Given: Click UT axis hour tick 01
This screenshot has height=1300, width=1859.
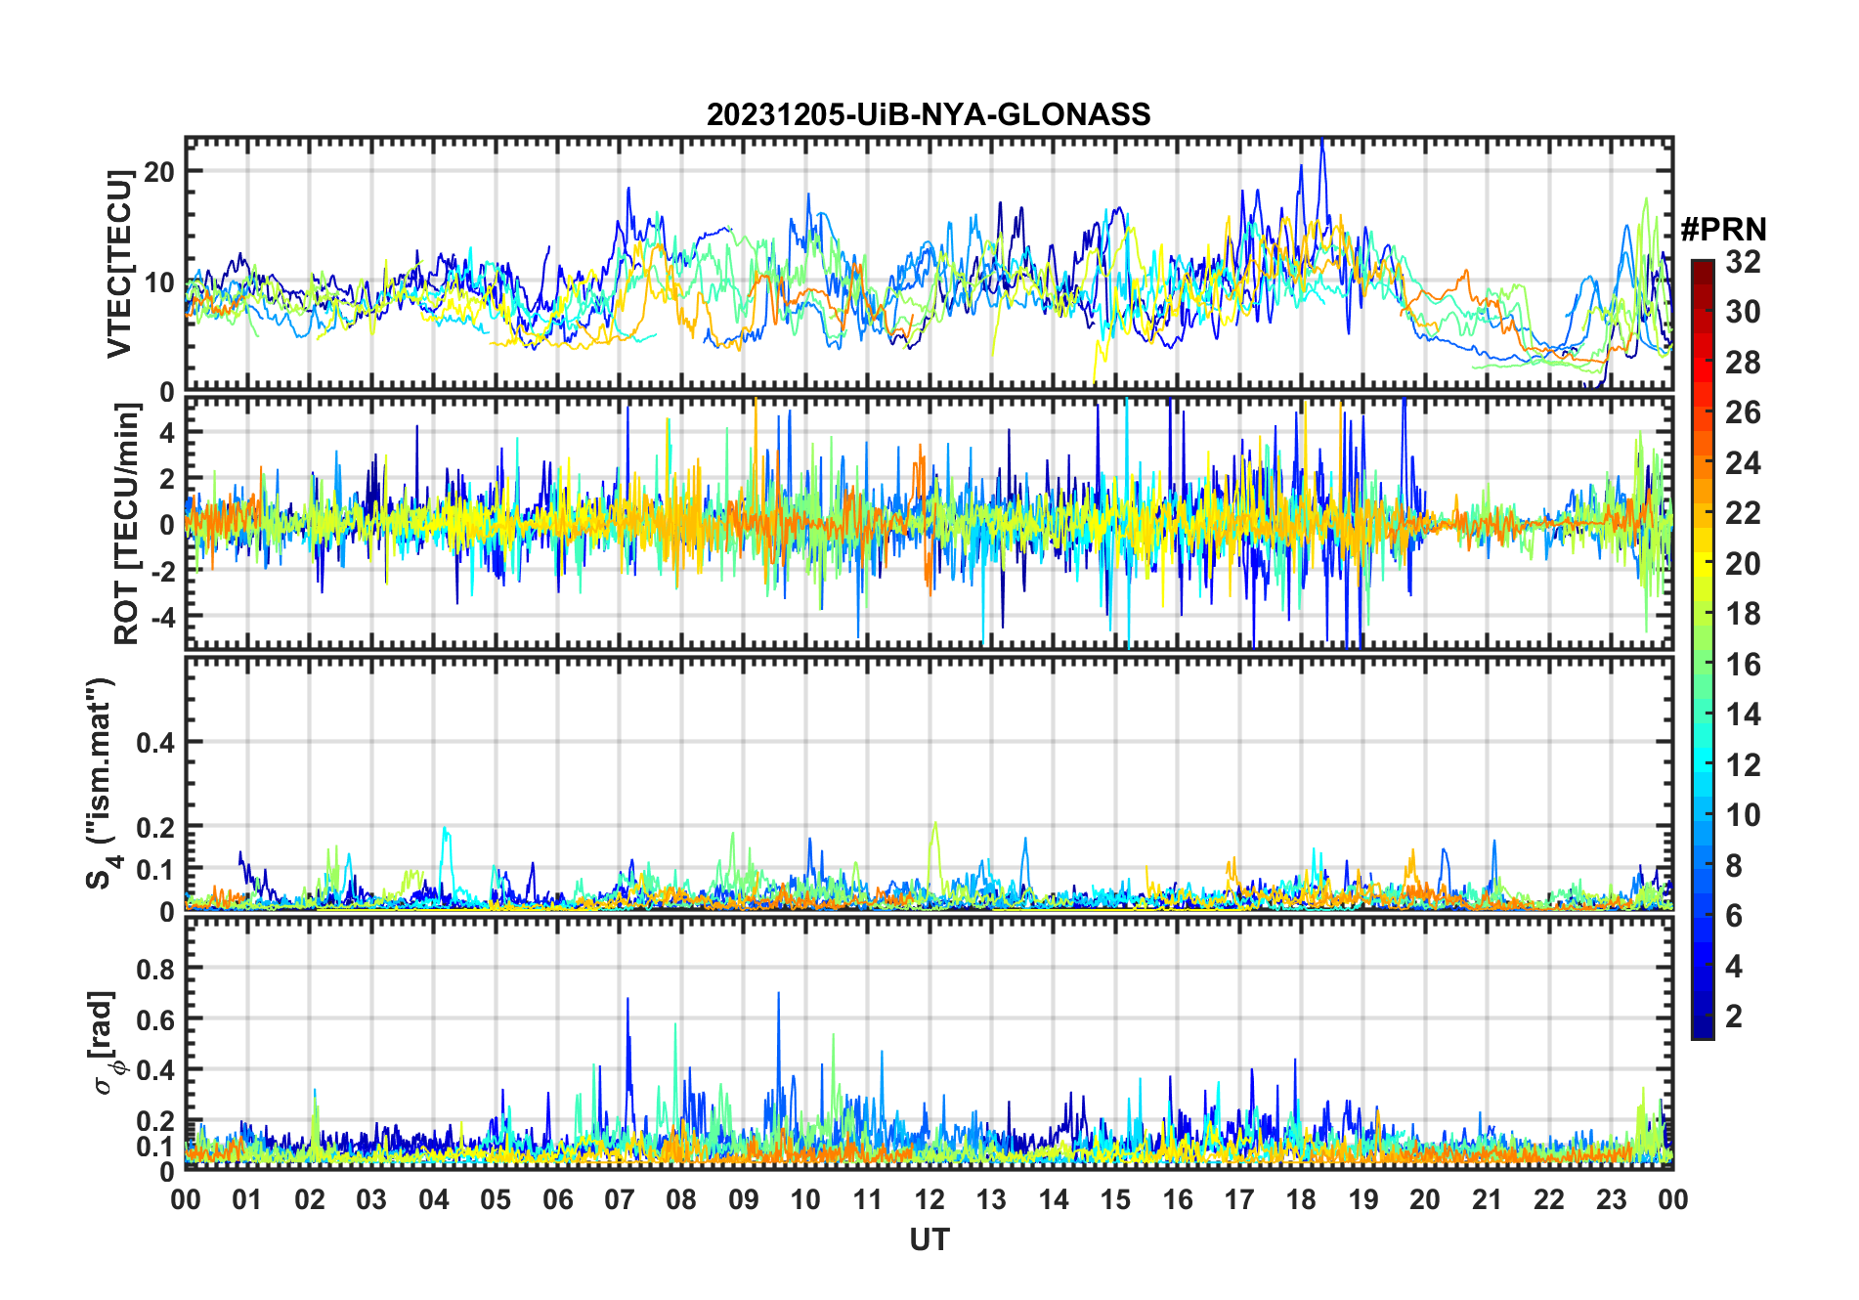Looking at the screenshot, I should (247, 1199).
